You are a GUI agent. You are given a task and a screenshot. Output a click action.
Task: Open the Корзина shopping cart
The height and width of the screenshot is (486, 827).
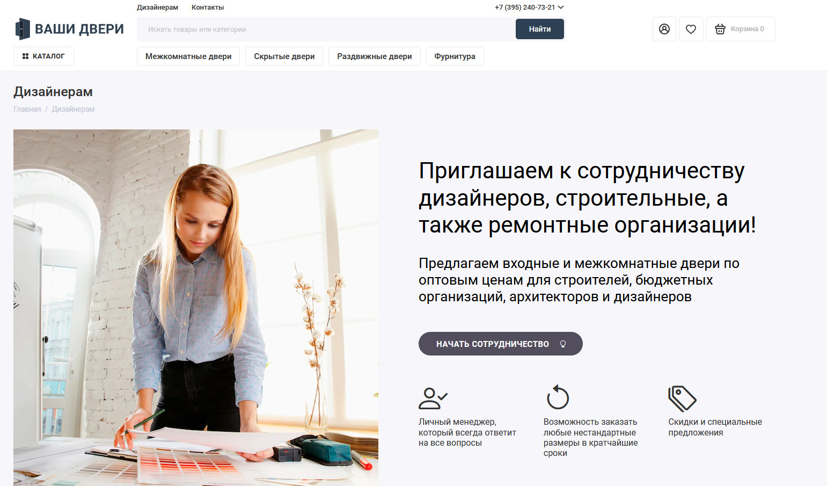click(741, 29)
